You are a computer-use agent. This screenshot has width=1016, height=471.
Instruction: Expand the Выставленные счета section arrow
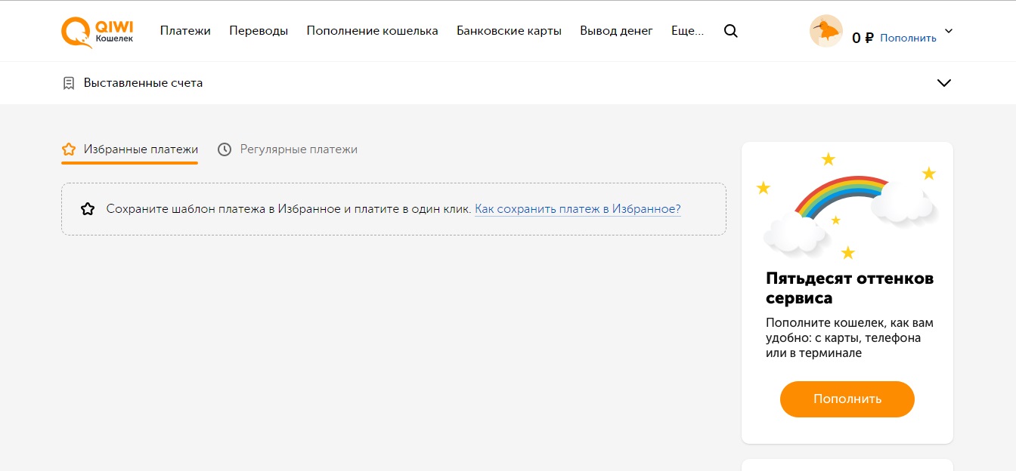point(943,83)
